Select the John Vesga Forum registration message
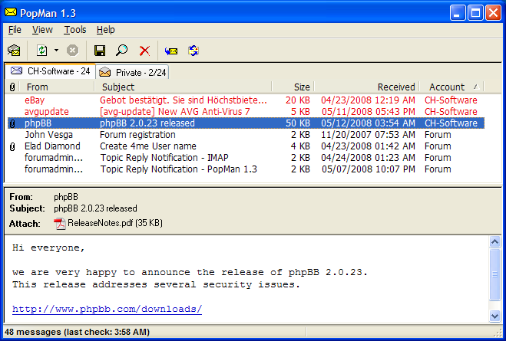Screen dimensions: 506x341 click(x=246, y=135)
